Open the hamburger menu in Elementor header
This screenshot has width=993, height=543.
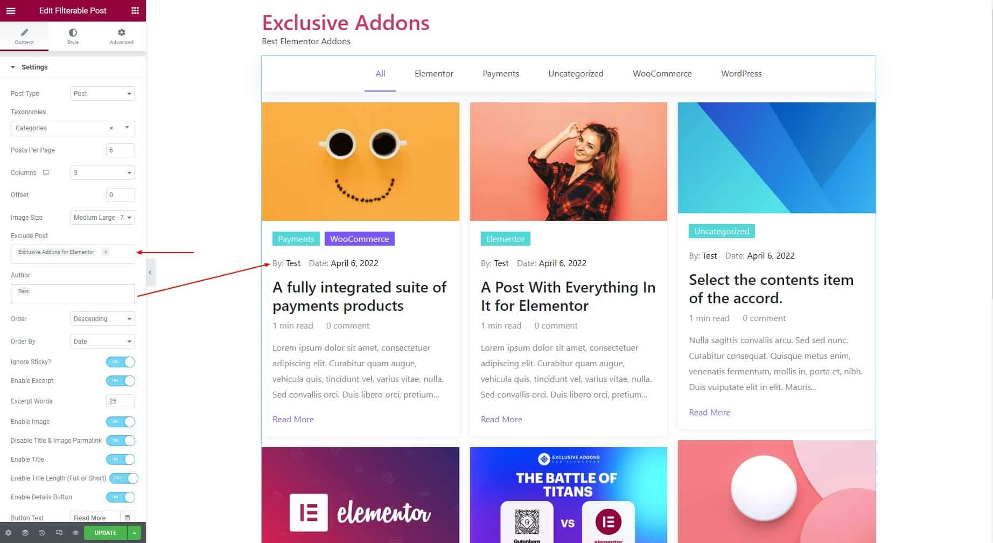point(11,10)
